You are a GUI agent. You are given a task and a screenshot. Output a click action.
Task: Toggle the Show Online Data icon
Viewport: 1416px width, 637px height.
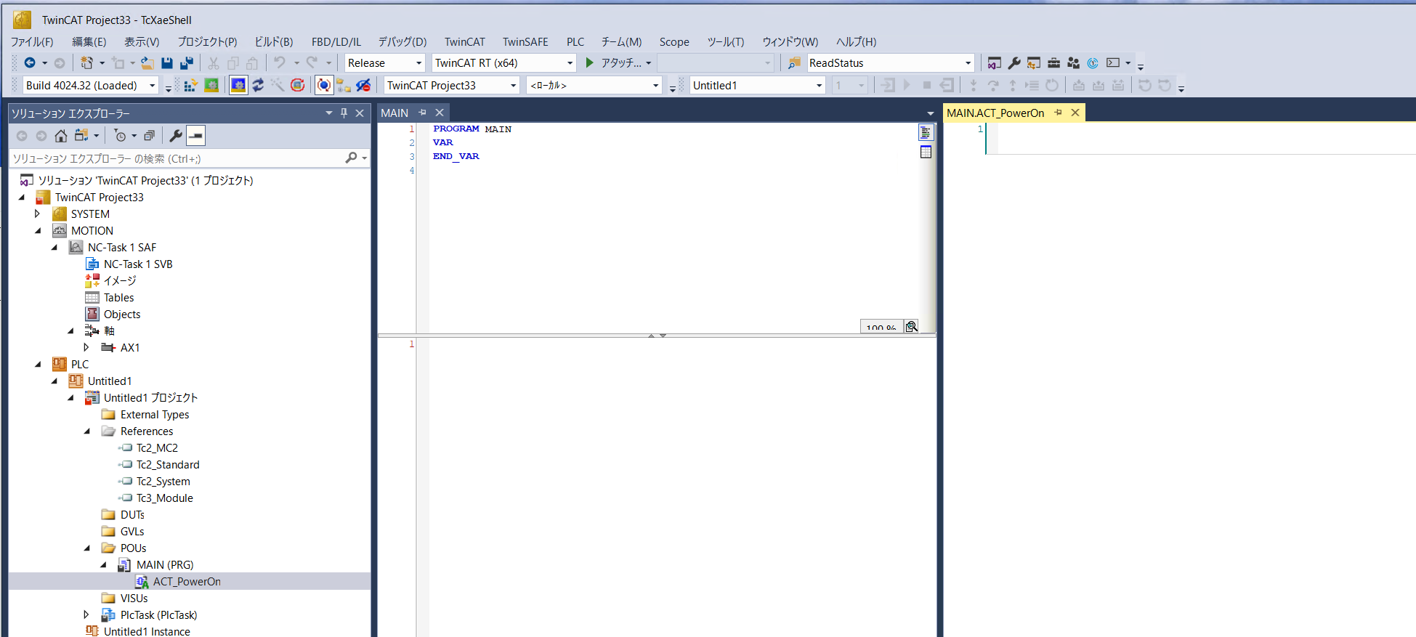pos(324,86)
